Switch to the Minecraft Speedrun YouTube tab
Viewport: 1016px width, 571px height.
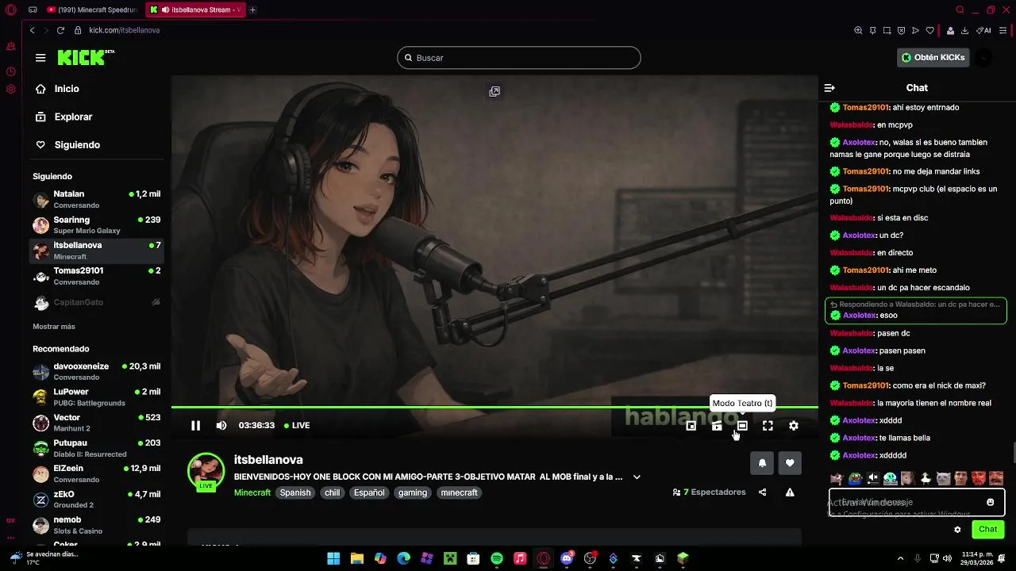tap(91, 10)
